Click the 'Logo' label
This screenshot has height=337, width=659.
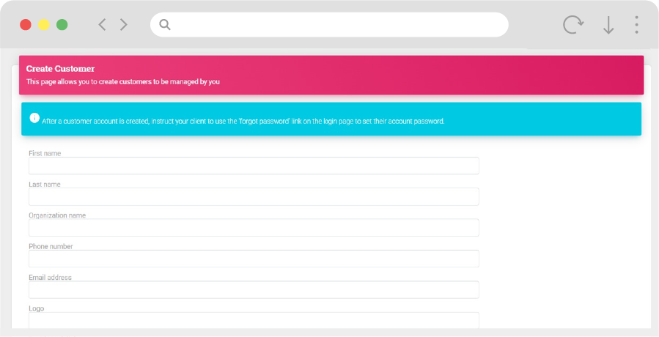36,308
